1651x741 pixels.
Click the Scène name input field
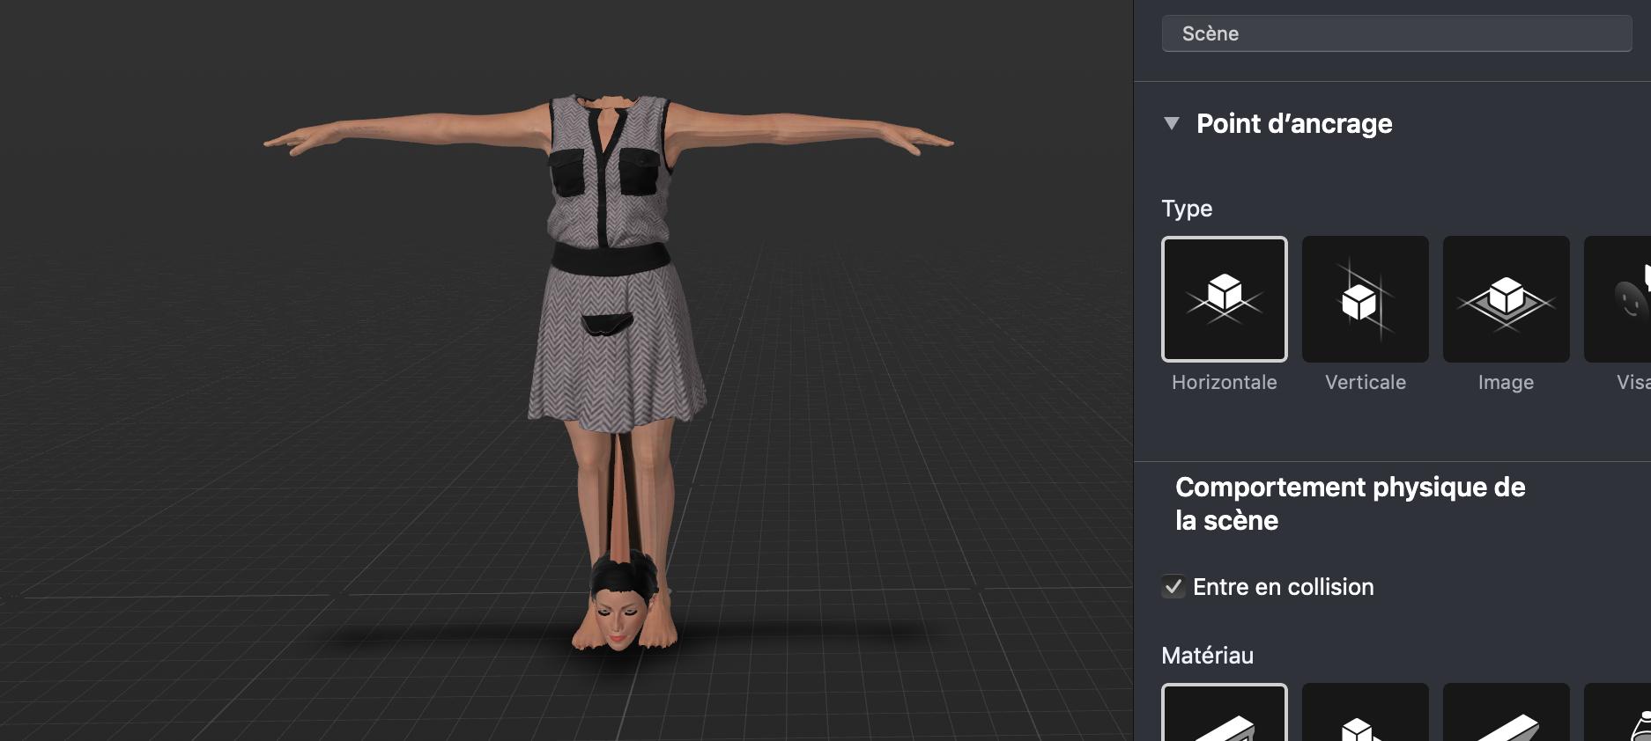[1396, 33]
